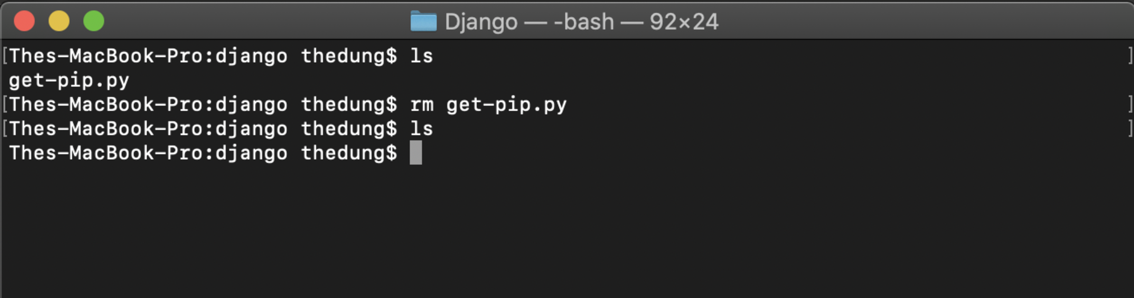Click the blue Django folder proxy icon
This screenshot has height=298, width=1134.
pyautogui.click(x=423, y=22)
